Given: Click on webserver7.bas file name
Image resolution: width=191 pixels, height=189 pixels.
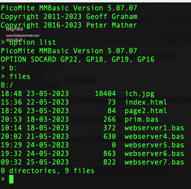Looking at the screenshot, I should tap(154, 162).
